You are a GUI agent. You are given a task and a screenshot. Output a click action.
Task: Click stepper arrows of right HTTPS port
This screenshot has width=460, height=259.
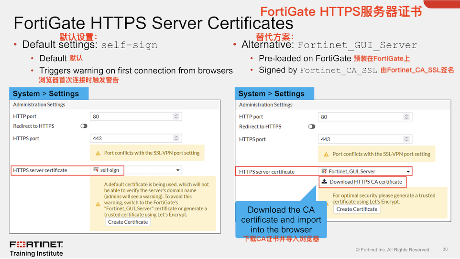406,139
